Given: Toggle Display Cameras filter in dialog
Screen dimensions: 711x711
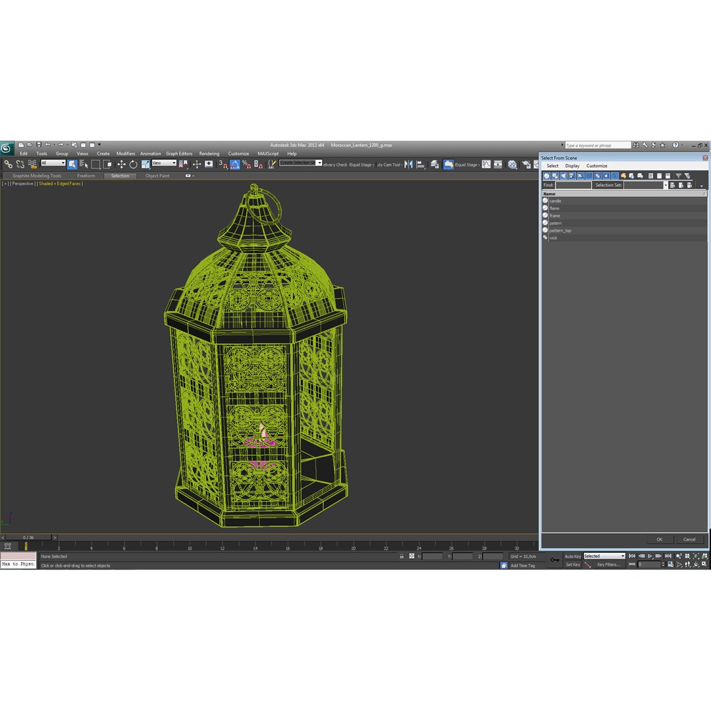Looking at the screenshot, I should (x=572, y=176).
